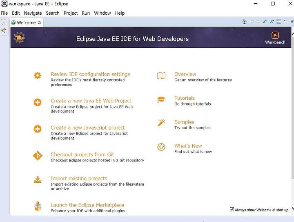Open the File menu
Image resolution: width=294 pixels, height=222 pixels.
pos(4,13)
